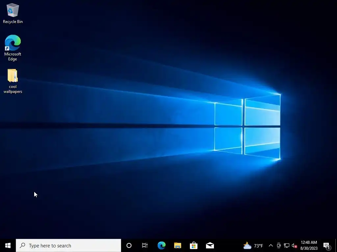Click the muted volume tray icon

[294, 245]
